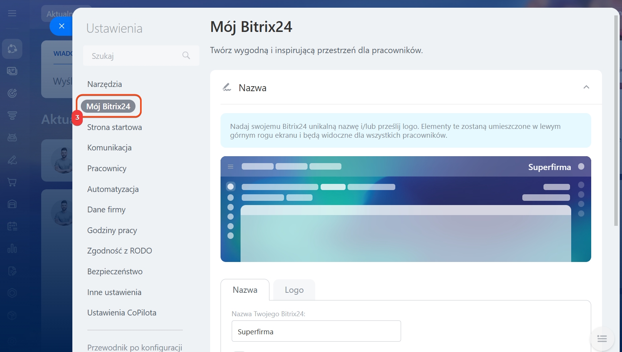
Task: Open Godziny pracy settings
Action: coord(112,230)
